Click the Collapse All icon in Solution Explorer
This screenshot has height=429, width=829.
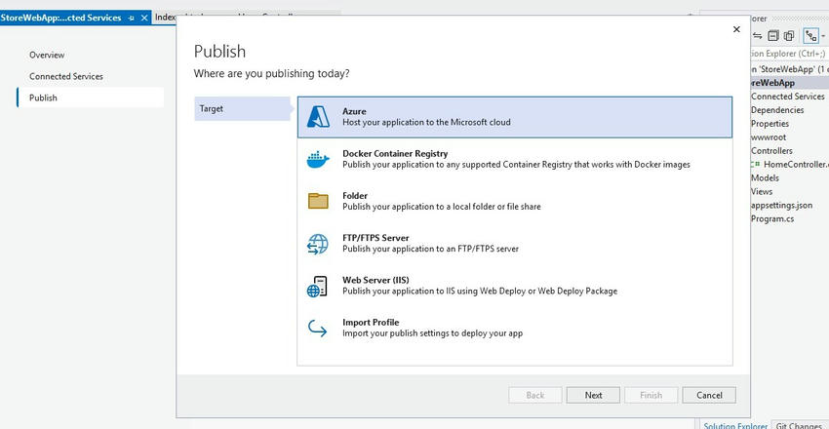click(773, 36)
